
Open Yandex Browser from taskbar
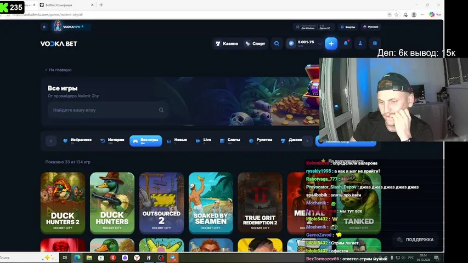tap(137, 258)
